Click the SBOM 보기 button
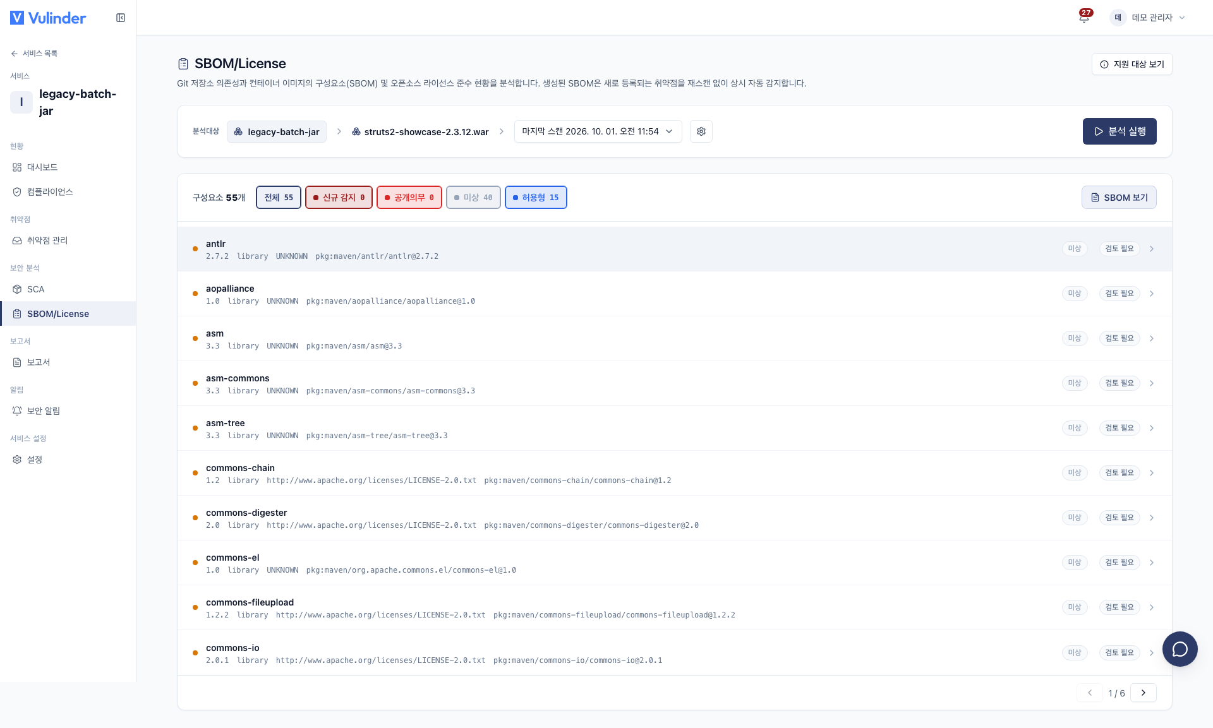Image resolution: width=1213 pixels, height=728 pixels. click(1119, 198)
